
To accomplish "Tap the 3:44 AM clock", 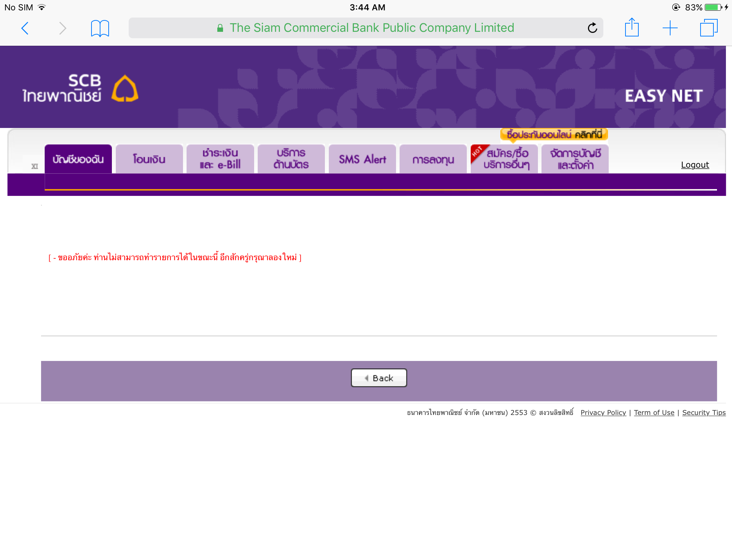I will click(x=367, y=7).
